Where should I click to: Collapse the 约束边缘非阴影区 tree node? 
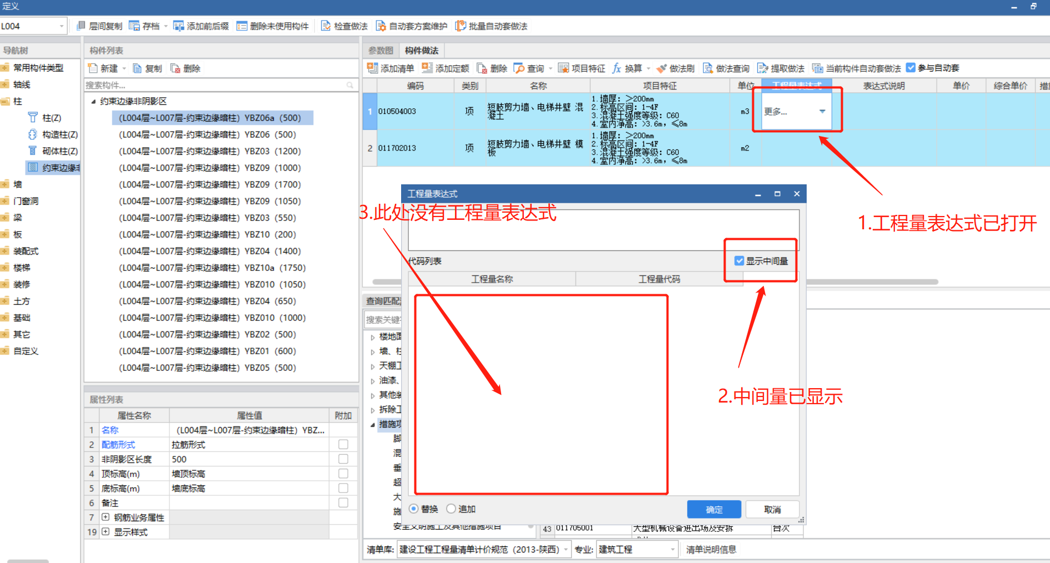tap(93, 102)
